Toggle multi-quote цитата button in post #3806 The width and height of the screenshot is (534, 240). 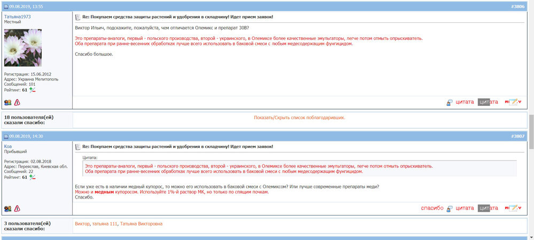[x=488, y=102]
